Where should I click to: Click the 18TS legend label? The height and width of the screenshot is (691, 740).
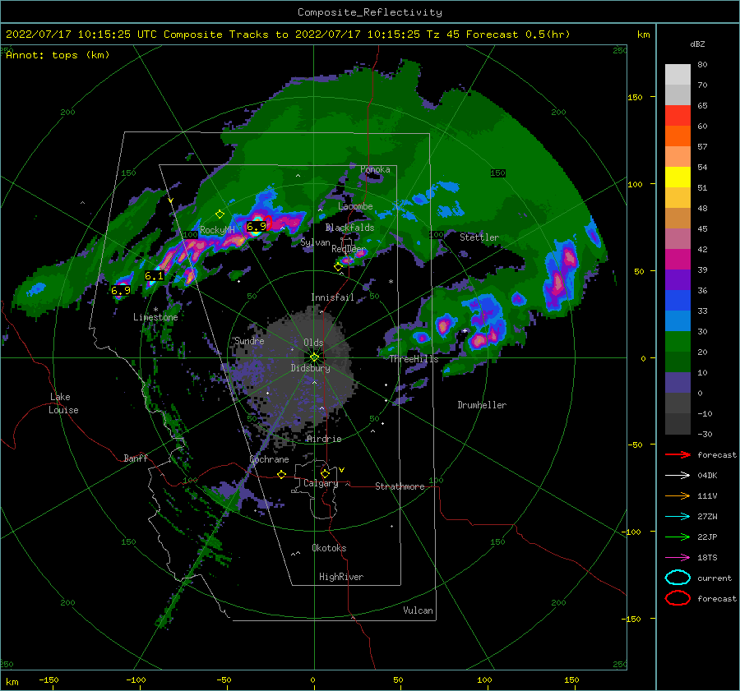click(707, 558)
